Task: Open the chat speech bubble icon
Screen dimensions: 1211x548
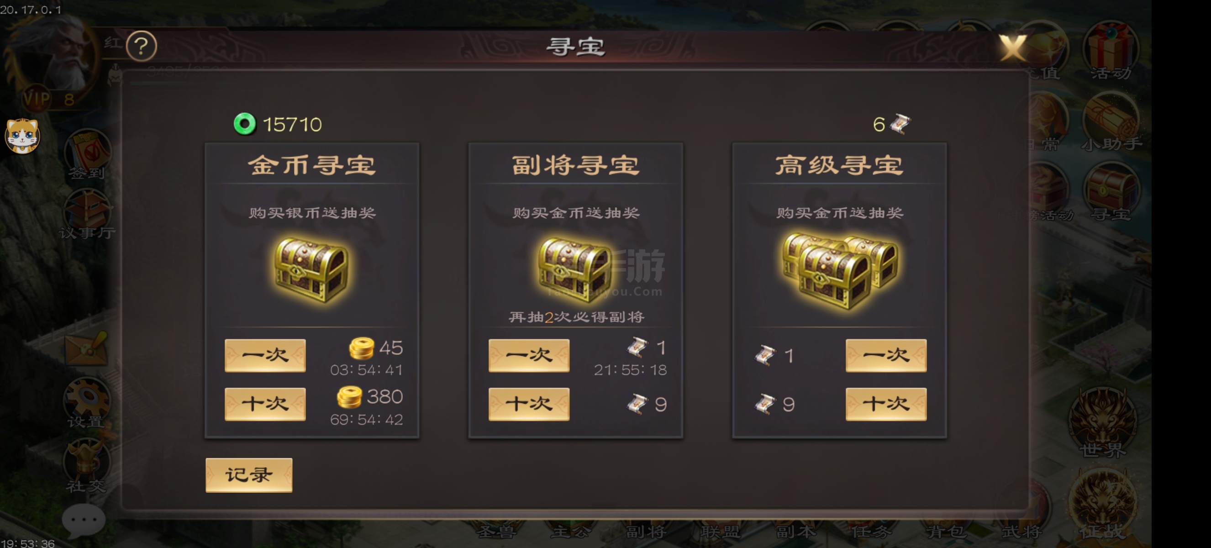Action: point(83,520)
